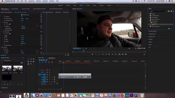Expand Audio Effects folder in Effects panel
175x98 pixels.
point(149,17)
